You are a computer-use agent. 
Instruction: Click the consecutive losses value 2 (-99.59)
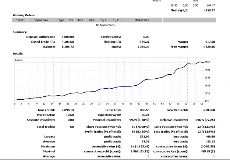click(208, 146)
